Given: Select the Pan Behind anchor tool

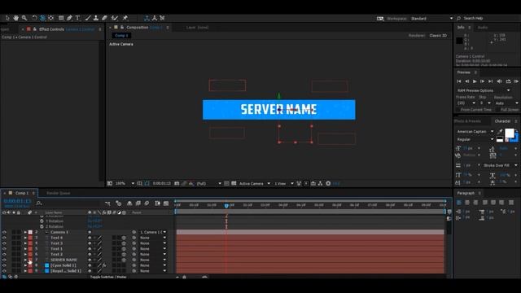Looking at the screenshot, I should pos(50,18).
